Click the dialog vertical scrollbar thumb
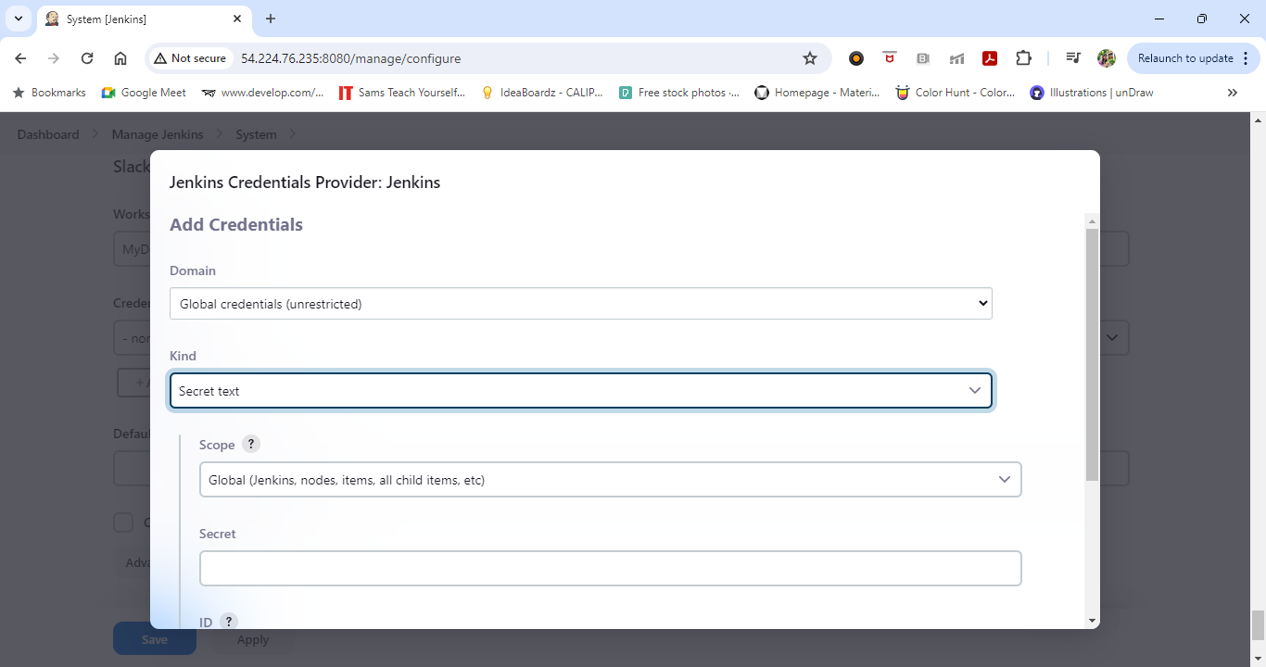Image resolution: width=1266 pixels, height=667 pixels. tap(1092, 352)
